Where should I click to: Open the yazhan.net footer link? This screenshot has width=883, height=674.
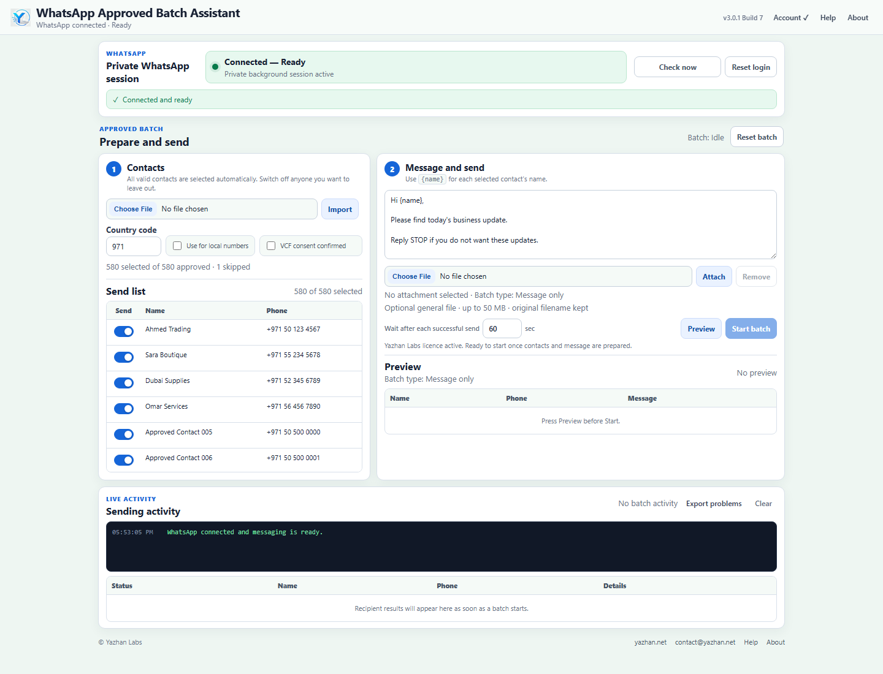651,642
